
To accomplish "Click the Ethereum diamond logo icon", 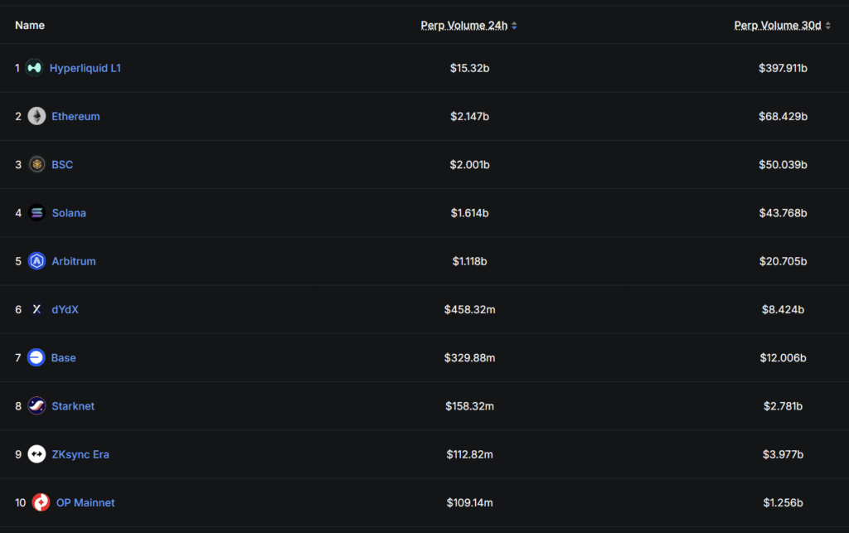I will [x=36, y=116].
